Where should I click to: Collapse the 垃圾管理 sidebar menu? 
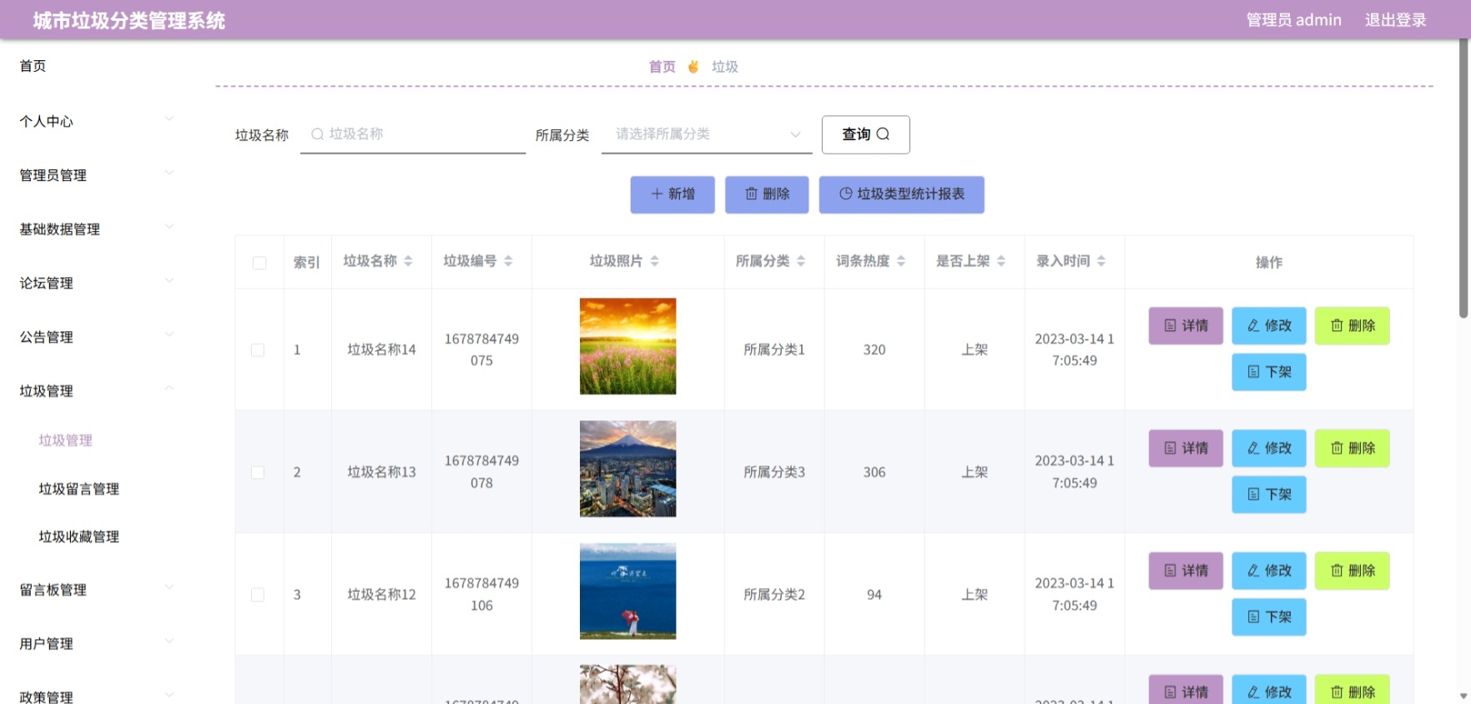coord(97,391)
